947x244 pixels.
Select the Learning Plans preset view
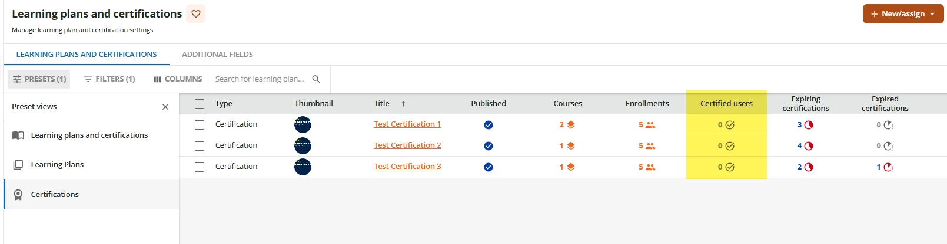tap(91, 164)
